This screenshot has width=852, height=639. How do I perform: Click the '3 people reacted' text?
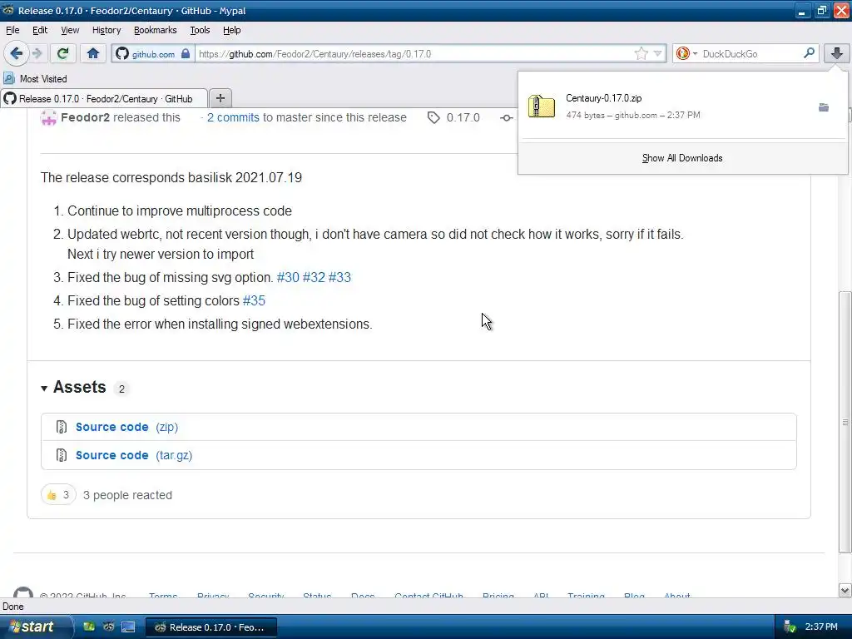pos(127,495)
